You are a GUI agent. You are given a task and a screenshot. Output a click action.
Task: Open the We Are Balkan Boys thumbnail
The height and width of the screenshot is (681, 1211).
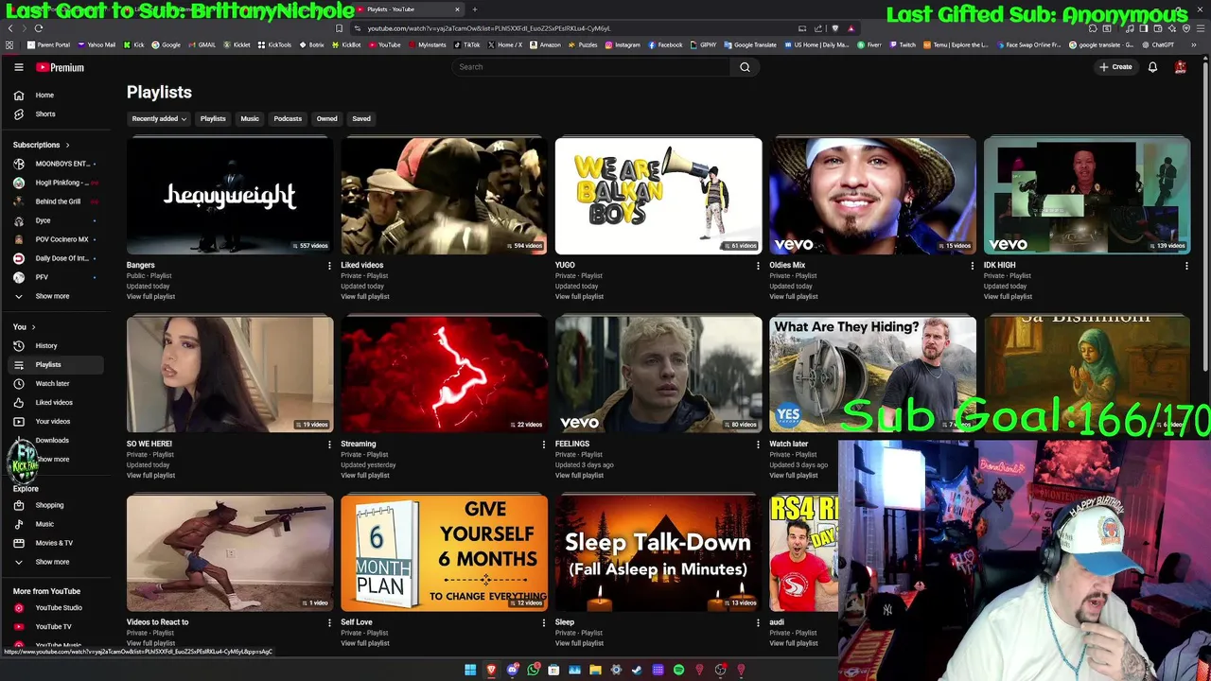click(658, 196)
